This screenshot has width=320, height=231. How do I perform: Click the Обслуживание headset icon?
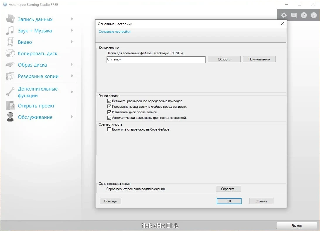(10, 117)
